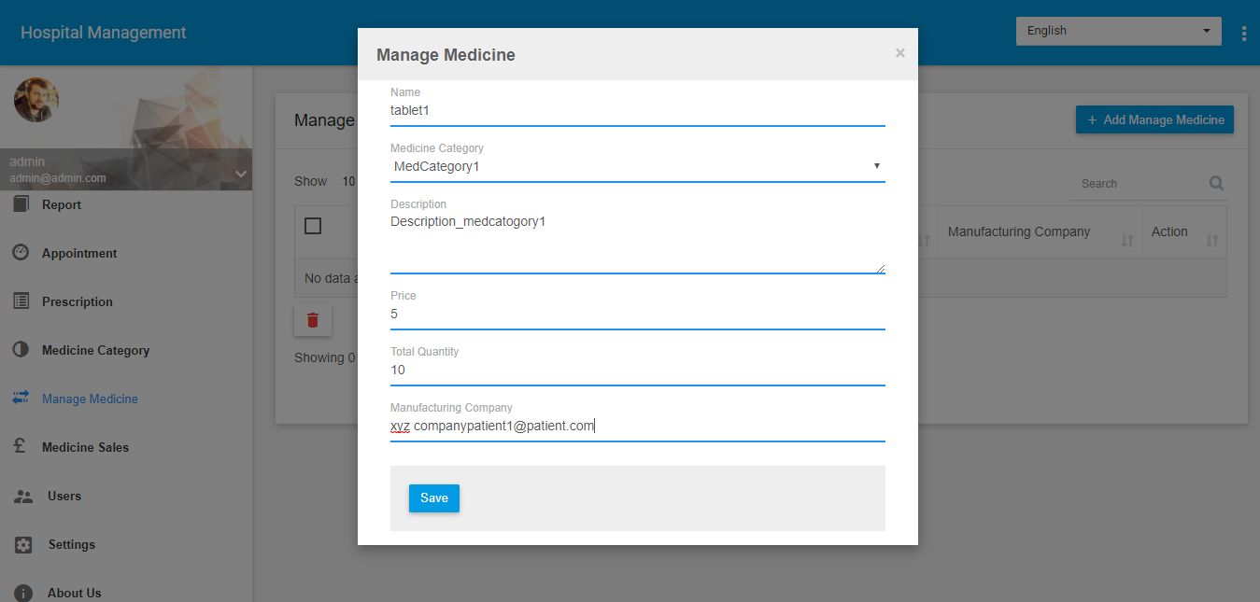The width and height of the screenshot is (1260, 602).
Task: Toggle the select-all table checkbox
Action: click(x=313, y=226)
